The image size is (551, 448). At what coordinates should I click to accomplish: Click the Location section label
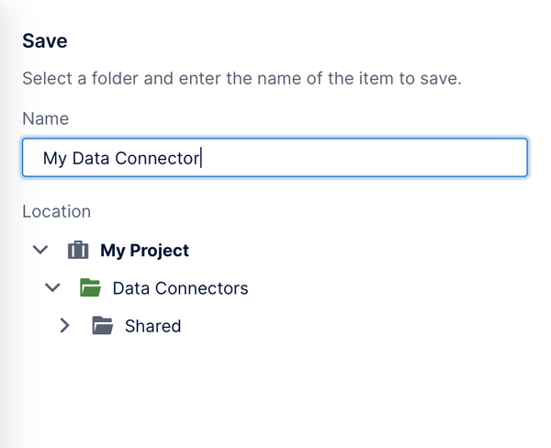point(57,211)
